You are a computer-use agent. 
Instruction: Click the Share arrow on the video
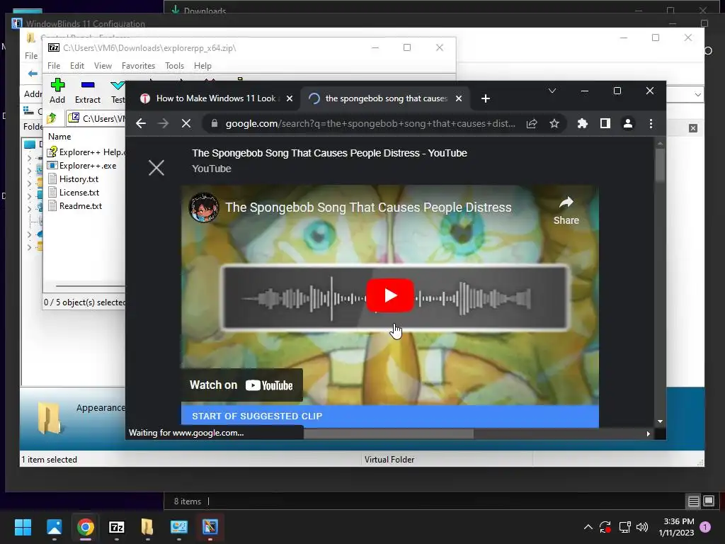(x=566, y=210)
